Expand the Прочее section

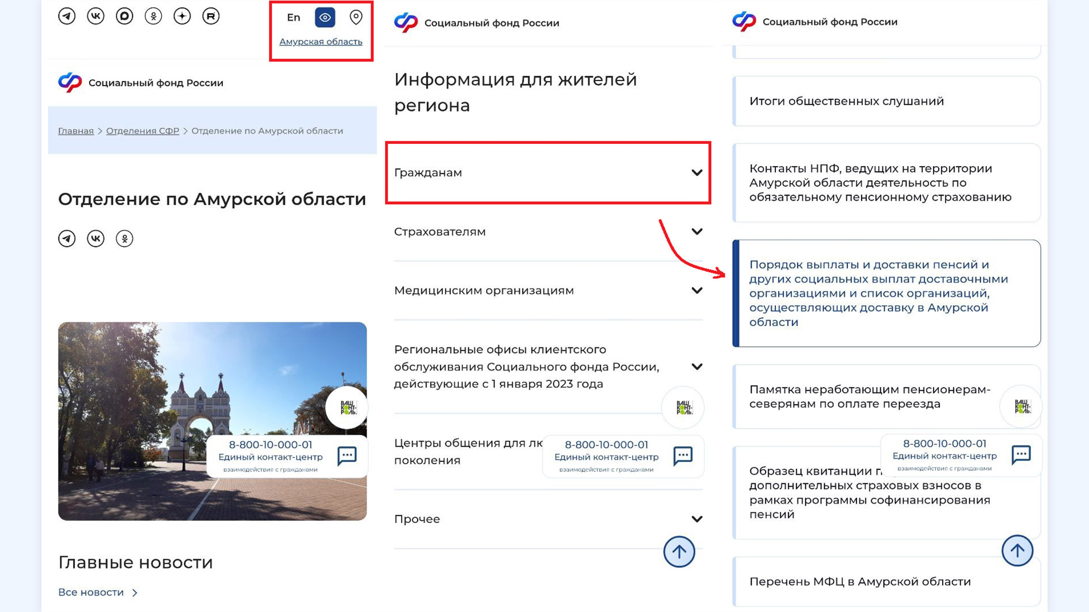(697, 519)
